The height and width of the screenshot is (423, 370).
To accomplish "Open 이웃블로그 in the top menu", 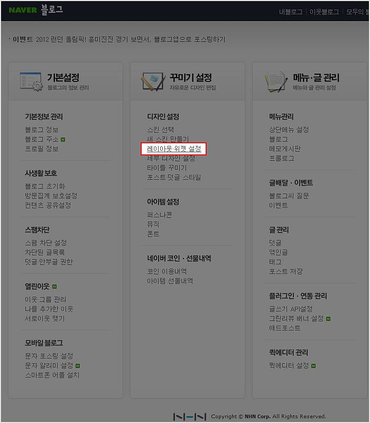I will (x=324, y=12).
